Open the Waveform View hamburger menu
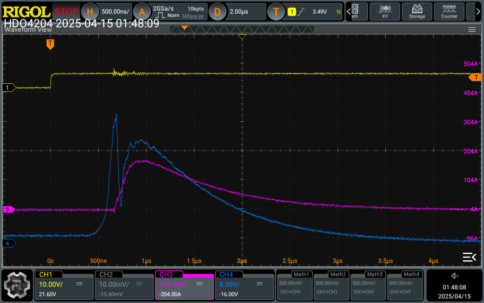The width and height of the screenshot is (484, 303). click(472, 30)
